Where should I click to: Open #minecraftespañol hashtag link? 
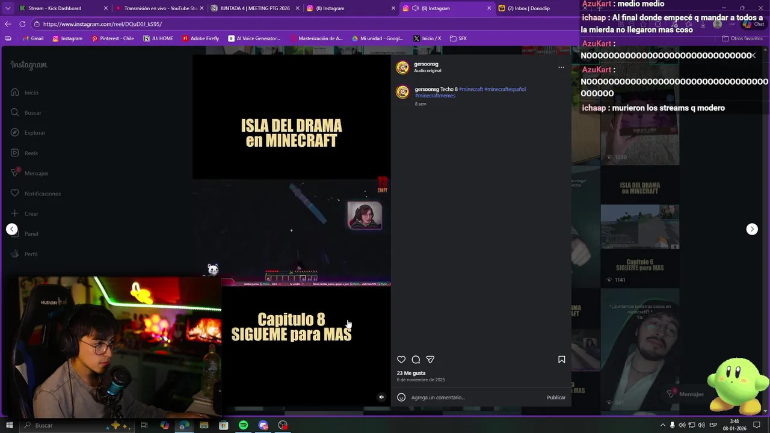coord(505,89)
